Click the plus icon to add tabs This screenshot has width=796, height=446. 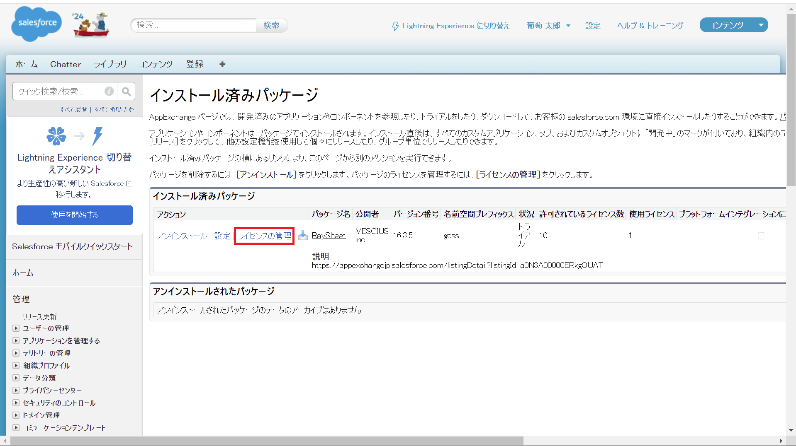point(222,64)
